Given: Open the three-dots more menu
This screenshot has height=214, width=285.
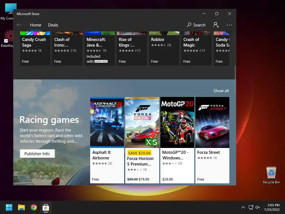Looking at the screenshot, I should (x=229, y=25).
